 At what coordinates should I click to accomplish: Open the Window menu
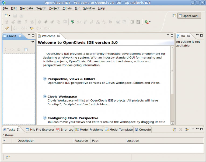[x=89, y=8]
